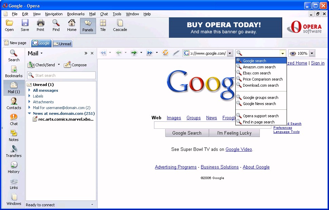Expand the Labels tree node
This screenshot has height=210, width=329.
[x=30, y=96]
